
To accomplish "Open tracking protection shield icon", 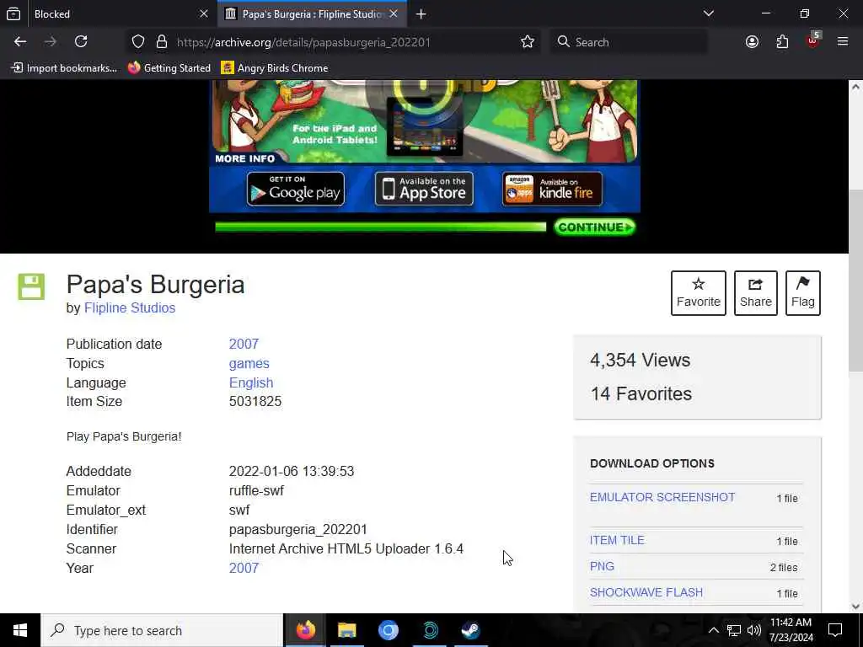I will point(137,42).
